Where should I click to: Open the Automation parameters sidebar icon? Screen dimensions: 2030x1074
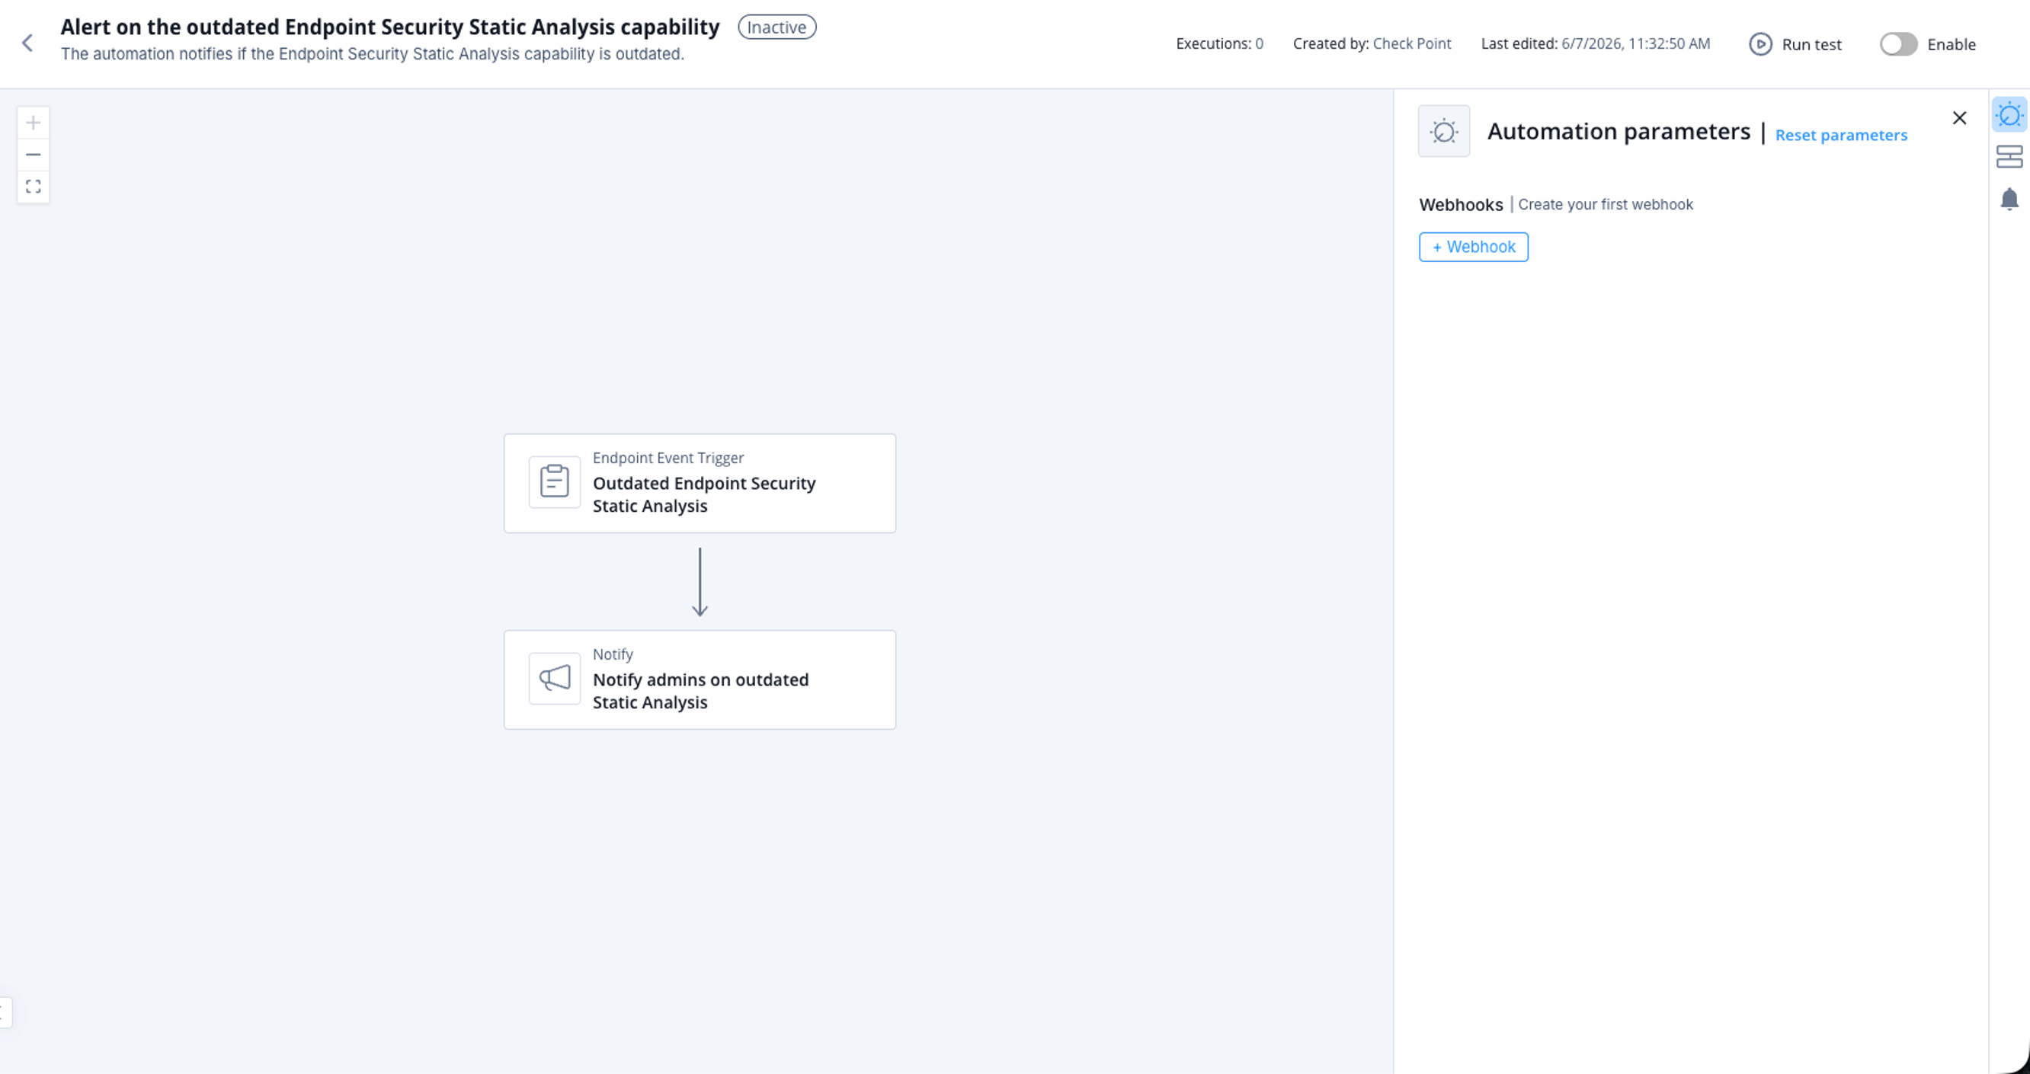(x=2009, y=116)
